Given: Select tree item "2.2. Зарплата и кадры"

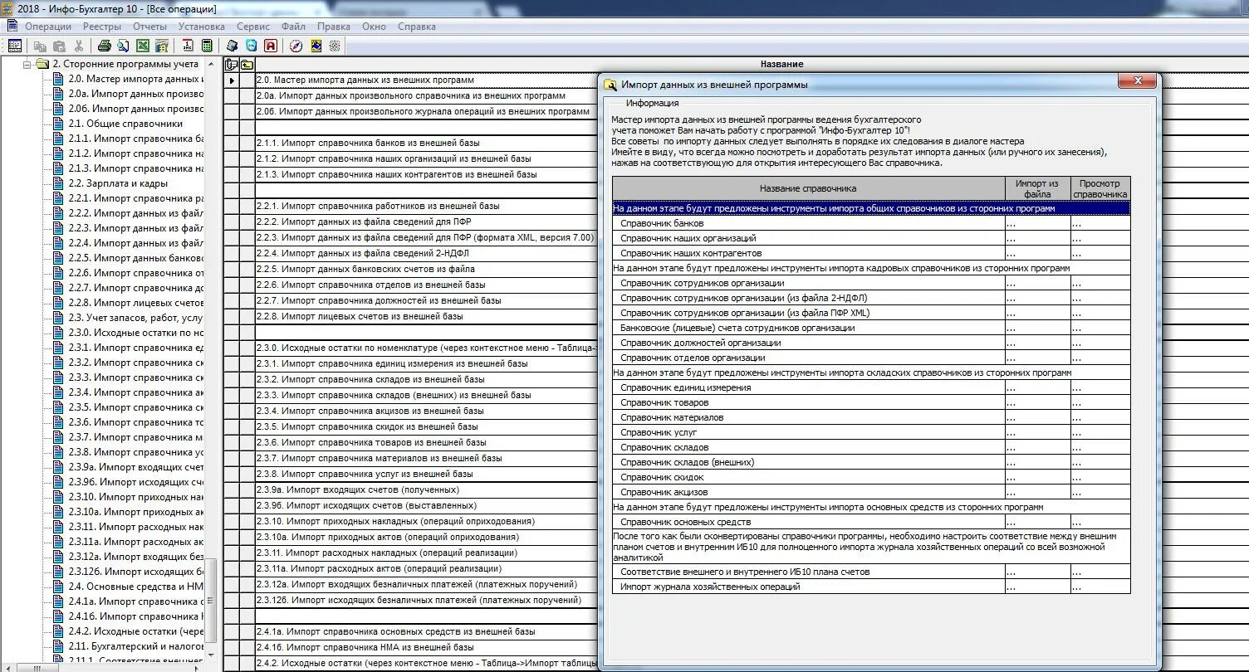Looking at the screenshot, I should pyautogui.click(x=118, y=183).
